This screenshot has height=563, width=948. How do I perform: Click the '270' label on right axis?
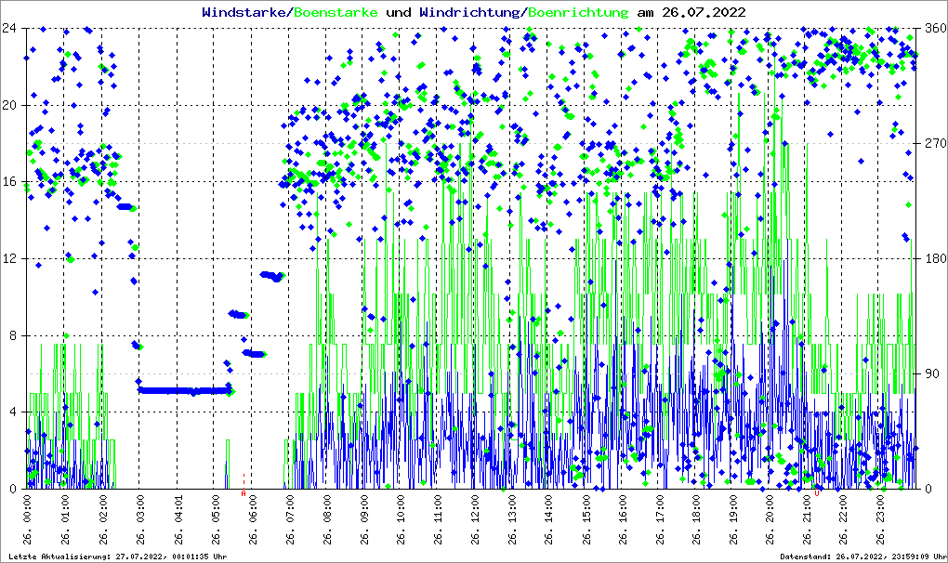click(x=933, y=143)
